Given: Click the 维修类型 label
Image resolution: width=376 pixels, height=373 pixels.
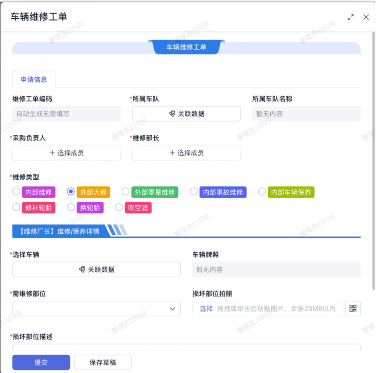Looking at the screenshot, I should coord(26,177).
